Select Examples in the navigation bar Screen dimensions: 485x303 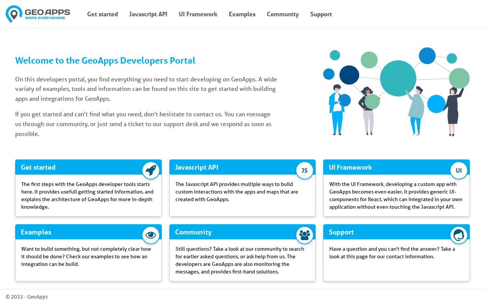242,14
